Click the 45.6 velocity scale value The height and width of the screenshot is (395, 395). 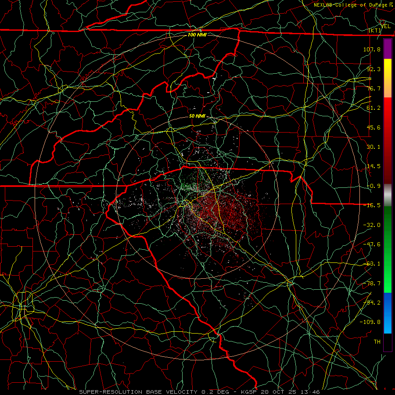click(373, 127)
